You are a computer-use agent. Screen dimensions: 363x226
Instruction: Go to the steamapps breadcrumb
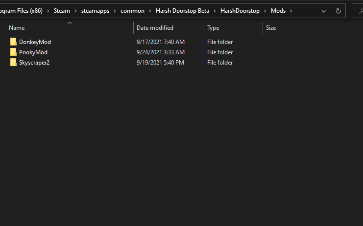[95, 11]
